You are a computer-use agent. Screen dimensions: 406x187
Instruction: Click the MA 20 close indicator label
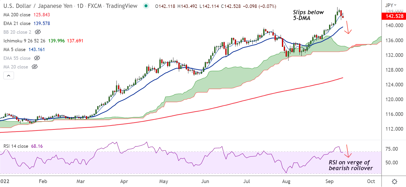pos(16,67)
